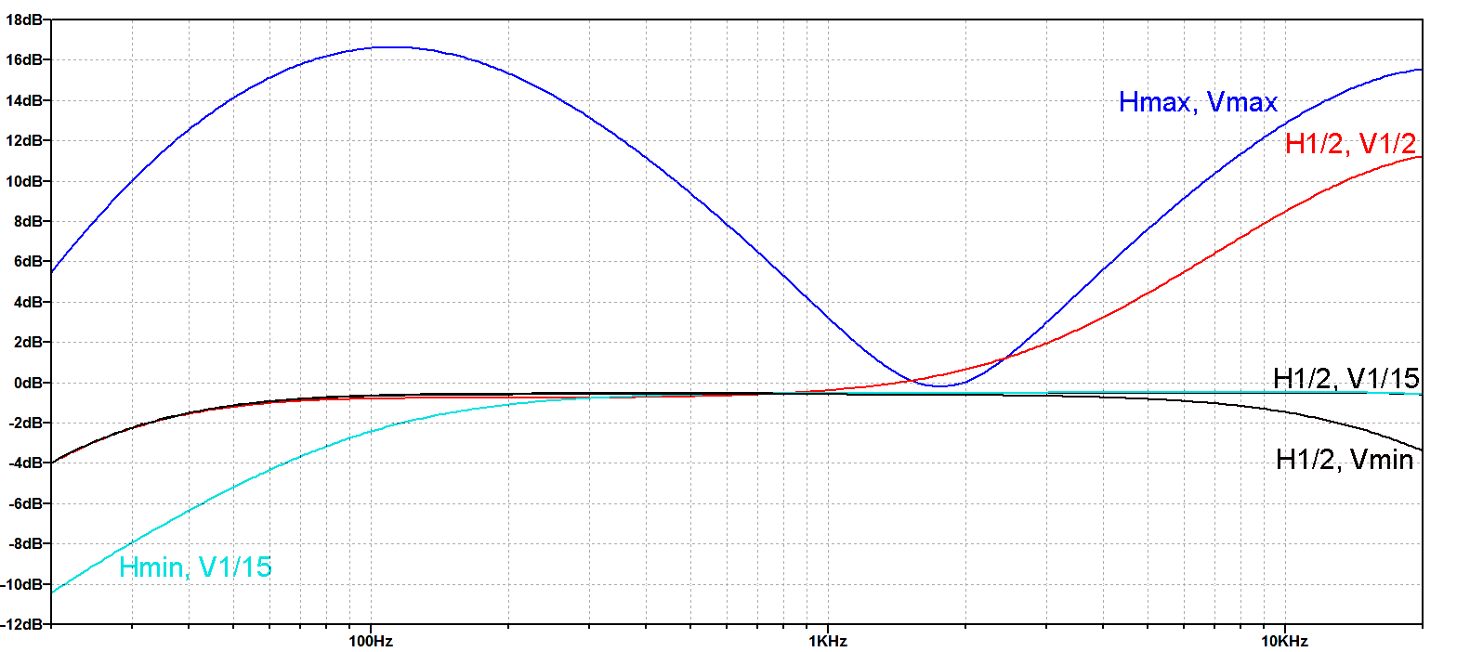The image size is (1483, 652).
Task: Click the cyan "Hmin, V1/15" label
Action: (x=195, y=567)
